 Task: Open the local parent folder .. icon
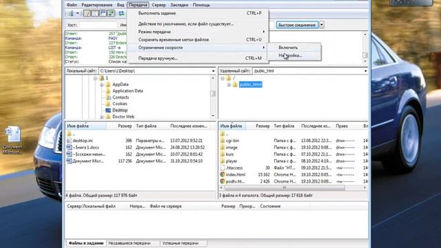(x=69, y=134)
